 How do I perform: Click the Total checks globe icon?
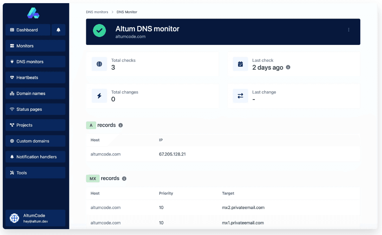coord(99,64)
